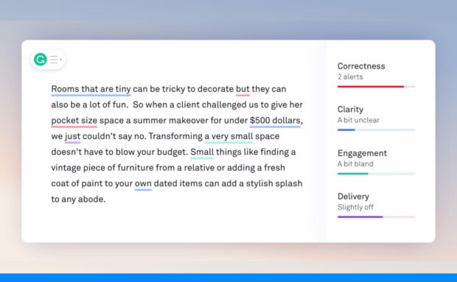Click the phrase 'stylish splash' in the text

point(274,183)
